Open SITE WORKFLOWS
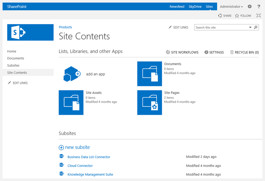Screen dimensions: 265x181 185,52
